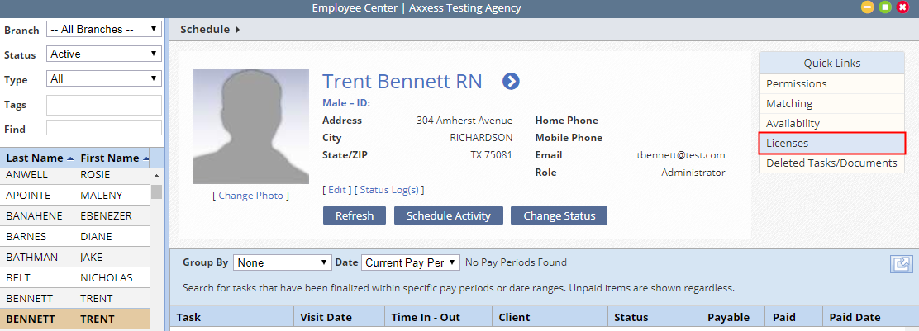This screenshot has width=919, height=331.
Task: Open Licenses in Quick Links
Action: click(832, 143)
